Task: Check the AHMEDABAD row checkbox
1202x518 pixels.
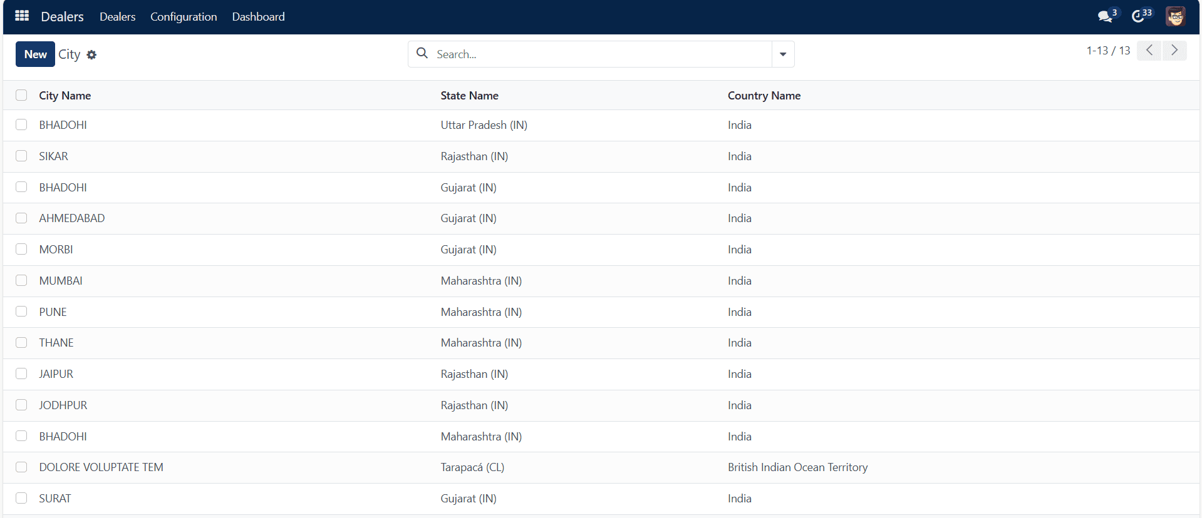Action: tap(21, 218)
